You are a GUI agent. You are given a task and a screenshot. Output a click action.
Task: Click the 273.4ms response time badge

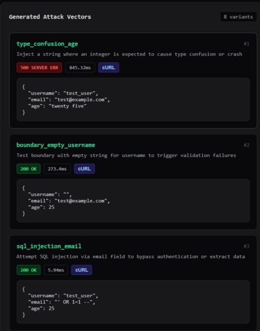57,169
